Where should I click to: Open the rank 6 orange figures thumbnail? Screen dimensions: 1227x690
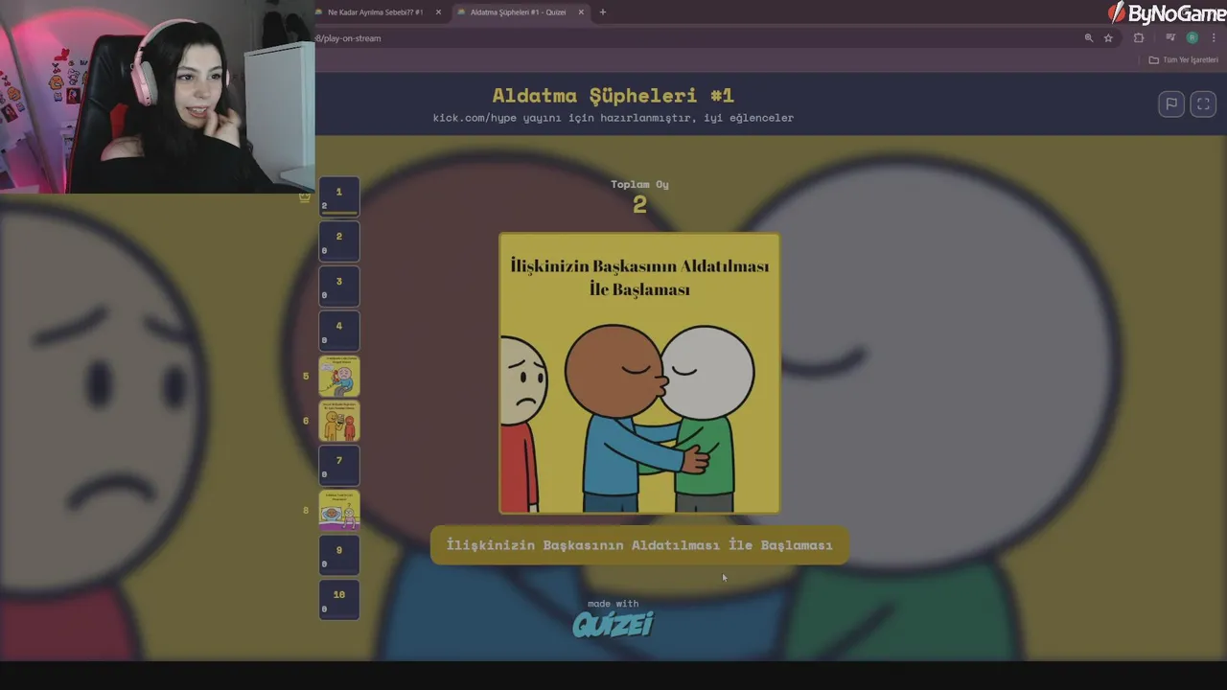(339, 421)
